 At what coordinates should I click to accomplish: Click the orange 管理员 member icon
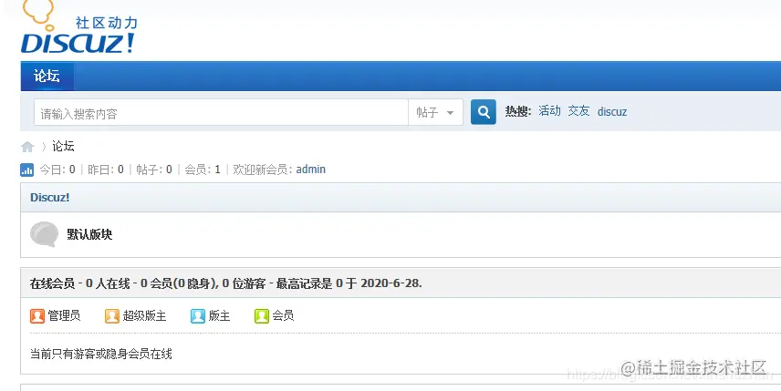click(37, 316)
